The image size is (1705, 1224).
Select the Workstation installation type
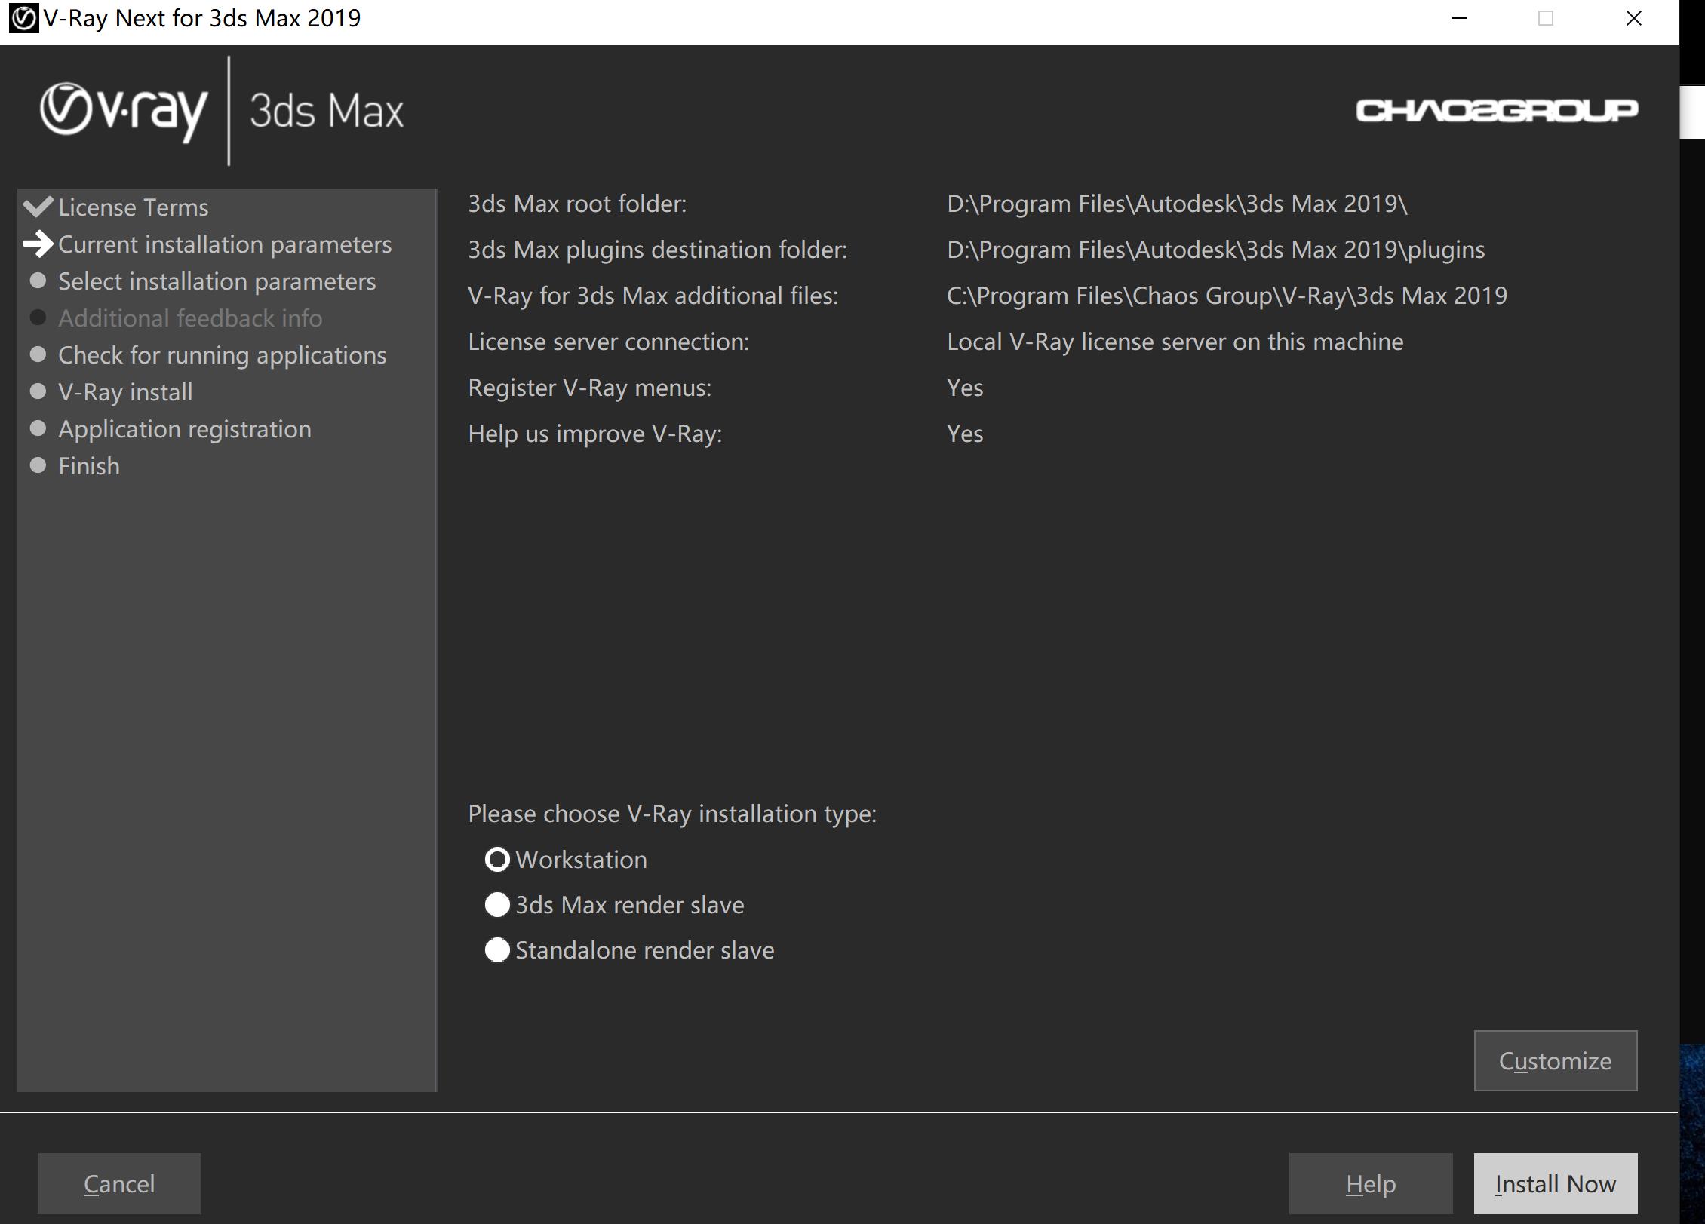(495, 859)
